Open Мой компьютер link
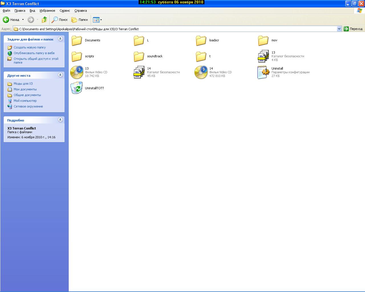Viewport: 365px width, 292px height. pyautogui.click(x=25, y=101)
